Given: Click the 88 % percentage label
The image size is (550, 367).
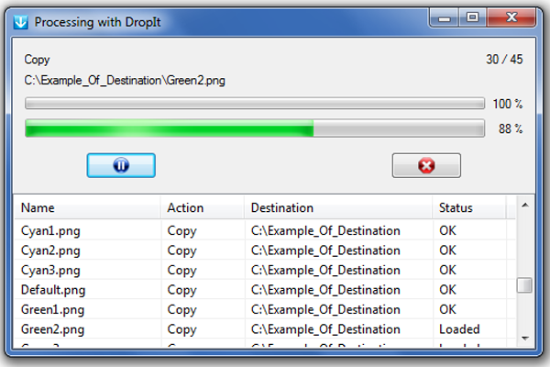Looking at the screenshot, I should tap(511, 128).
